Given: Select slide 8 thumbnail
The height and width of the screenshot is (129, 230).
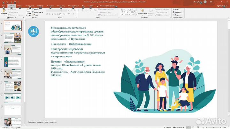Looking at the screenshot, I should 13,110.
